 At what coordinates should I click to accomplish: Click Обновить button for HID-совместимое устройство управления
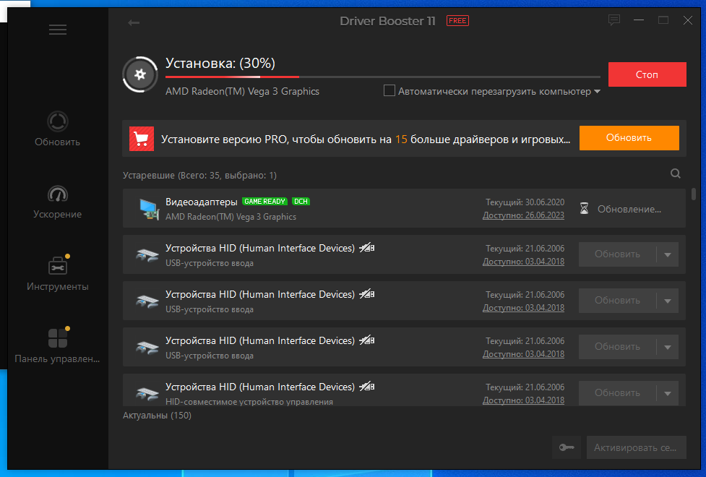pyautogui.click(x=617, y=393)
